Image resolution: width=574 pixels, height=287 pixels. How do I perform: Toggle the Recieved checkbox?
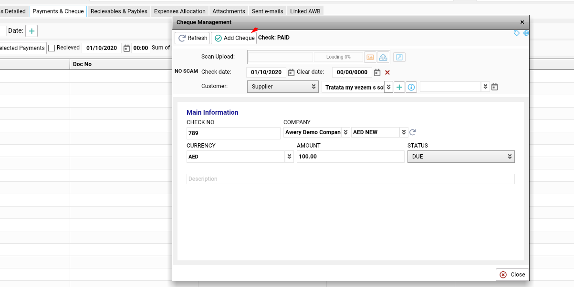click(52, 48)
